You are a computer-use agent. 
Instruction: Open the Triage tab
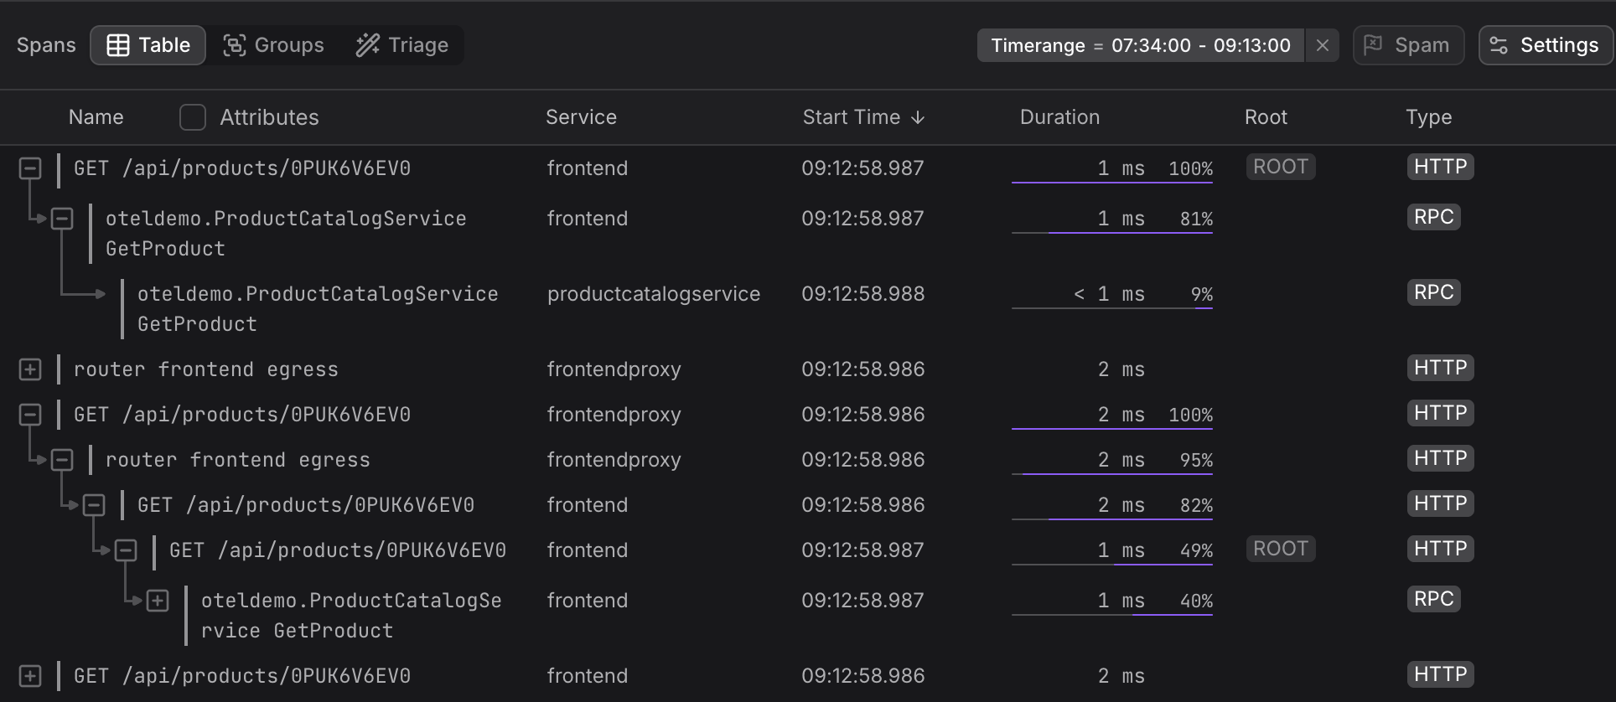click(x=402, y=45)
